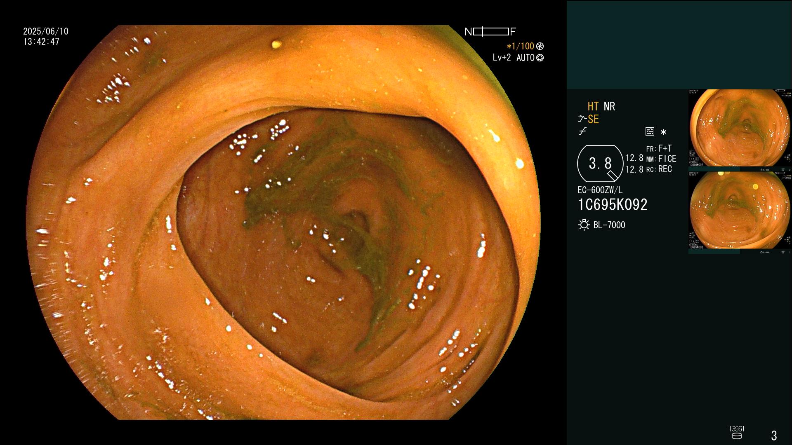Click the settings list icon

tap(650, 131)
